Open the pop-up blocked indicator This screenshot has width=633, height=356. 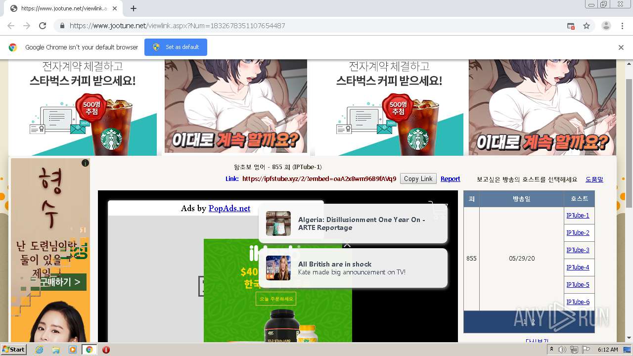tap(571, 26)
